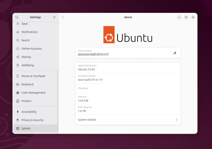Click the search magnifier icon in Settings header

point(17,17)
